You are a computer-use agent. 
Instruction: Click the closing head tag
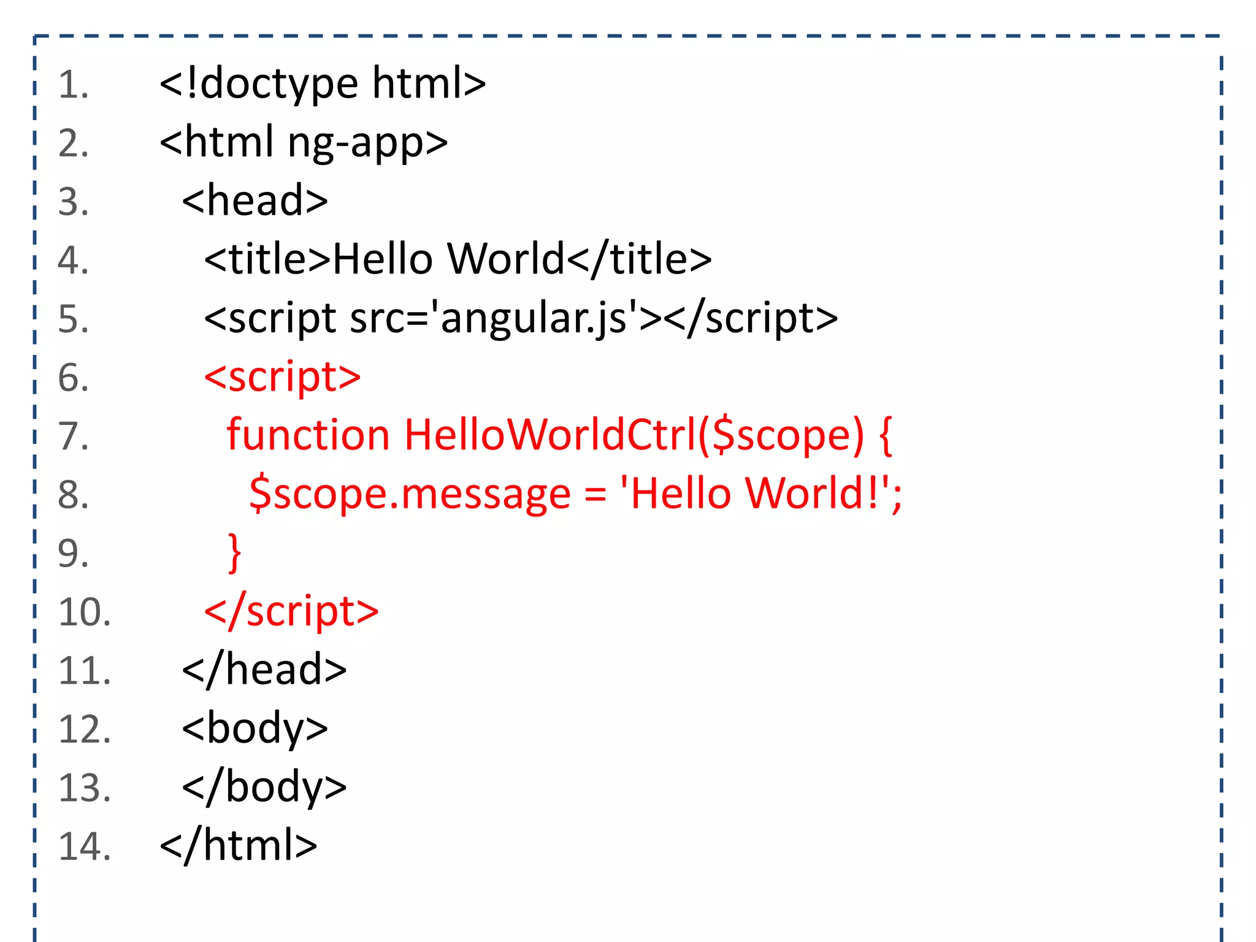(x=264, y=669)
